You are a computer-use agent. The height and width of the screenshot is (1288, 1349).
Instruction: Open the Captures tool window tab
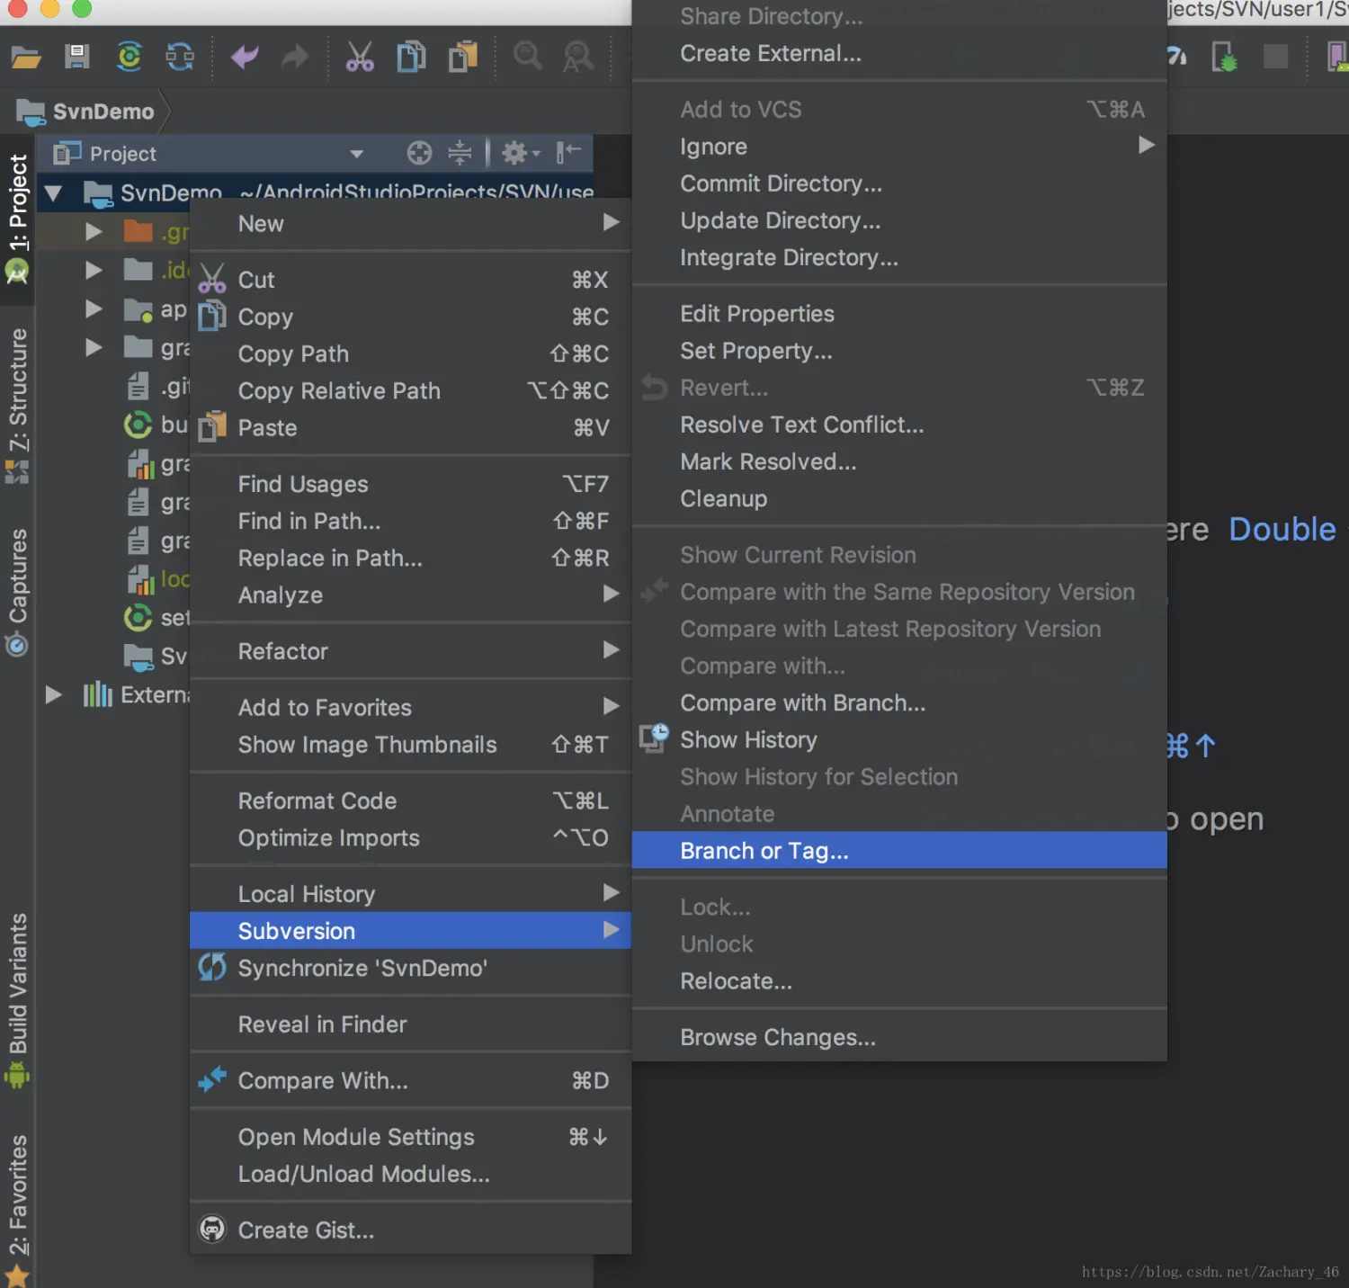coord(18,591)
